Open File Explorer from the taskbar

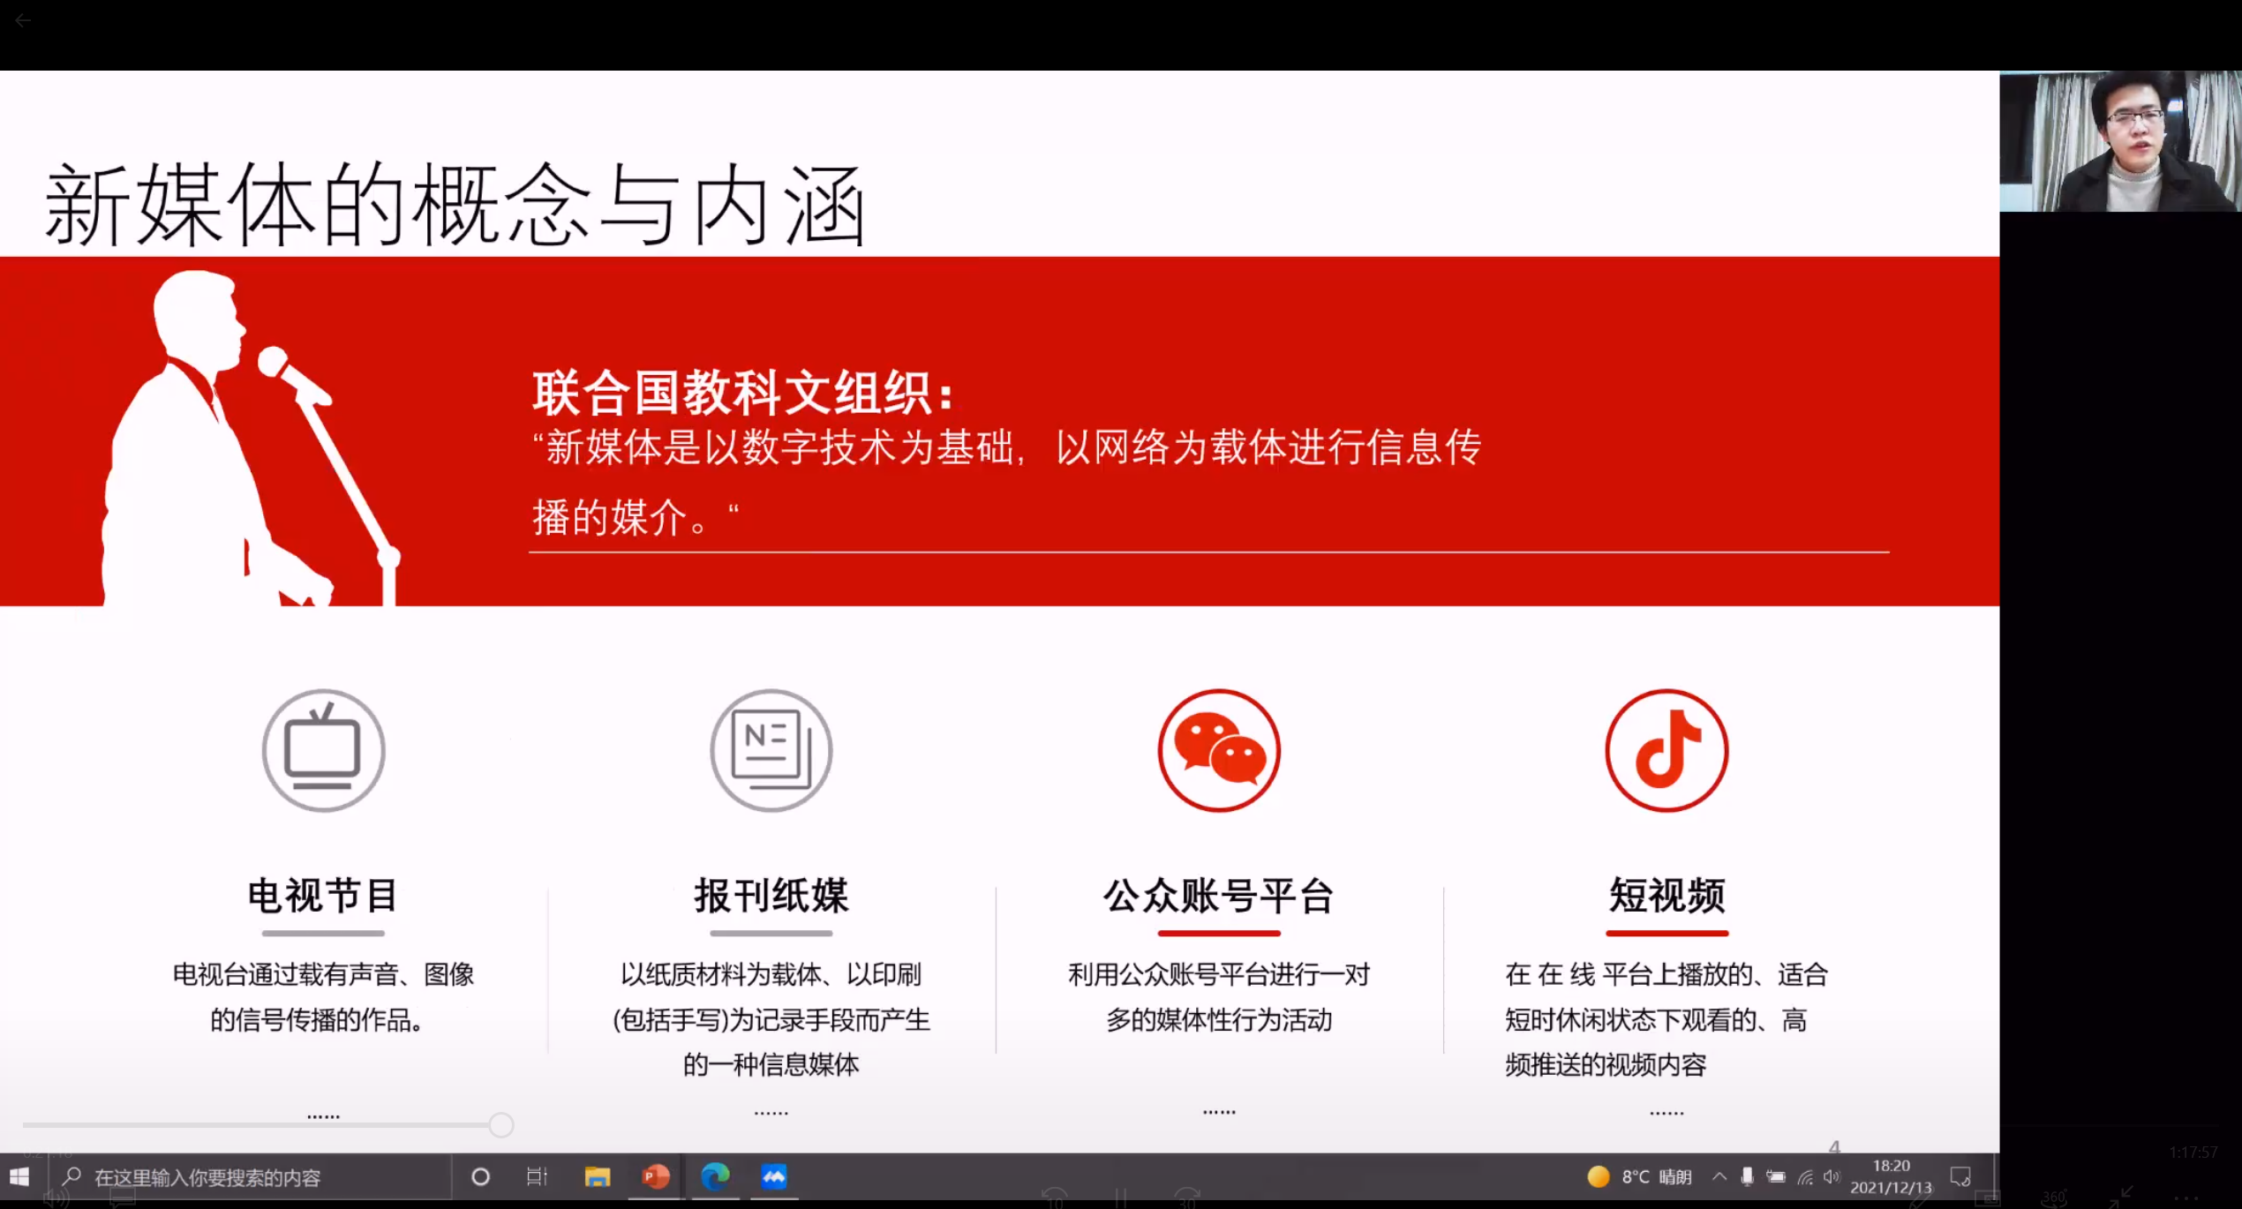tap(598, 1177)
